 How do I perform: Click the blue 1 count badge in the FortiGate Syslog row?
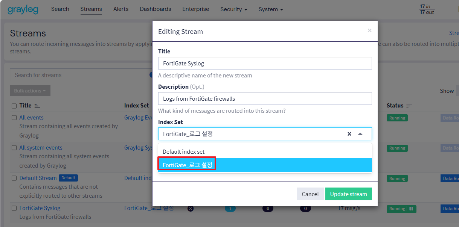[230, 209]
